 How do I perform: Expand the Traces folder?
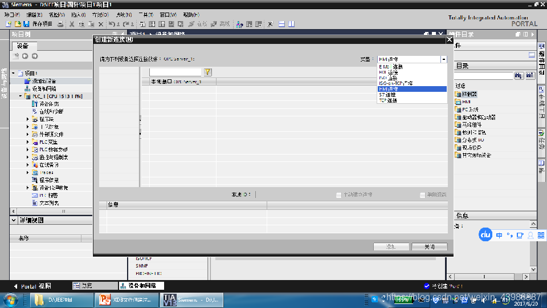tap(27, 172)
